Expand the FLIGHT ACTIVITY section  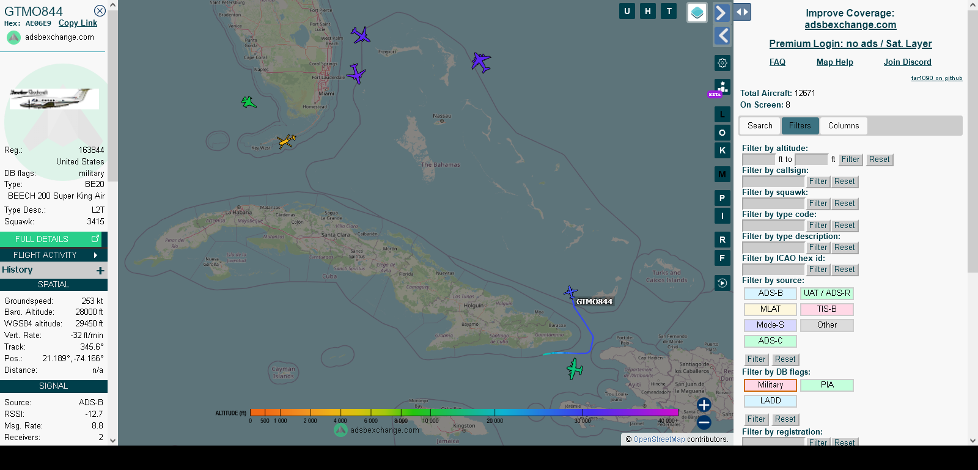(x=54, y=255)
